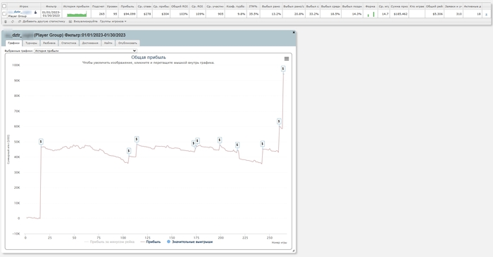The image size is (493, 257).
Task: Toggle the Значительные выигрыши legend item
Action: [x=190, y=242]
